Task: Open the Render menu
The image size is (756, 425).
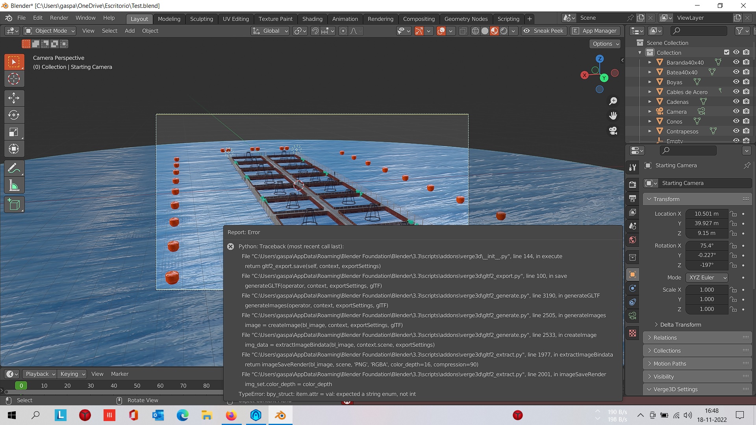Action: (x=59, y=18)
